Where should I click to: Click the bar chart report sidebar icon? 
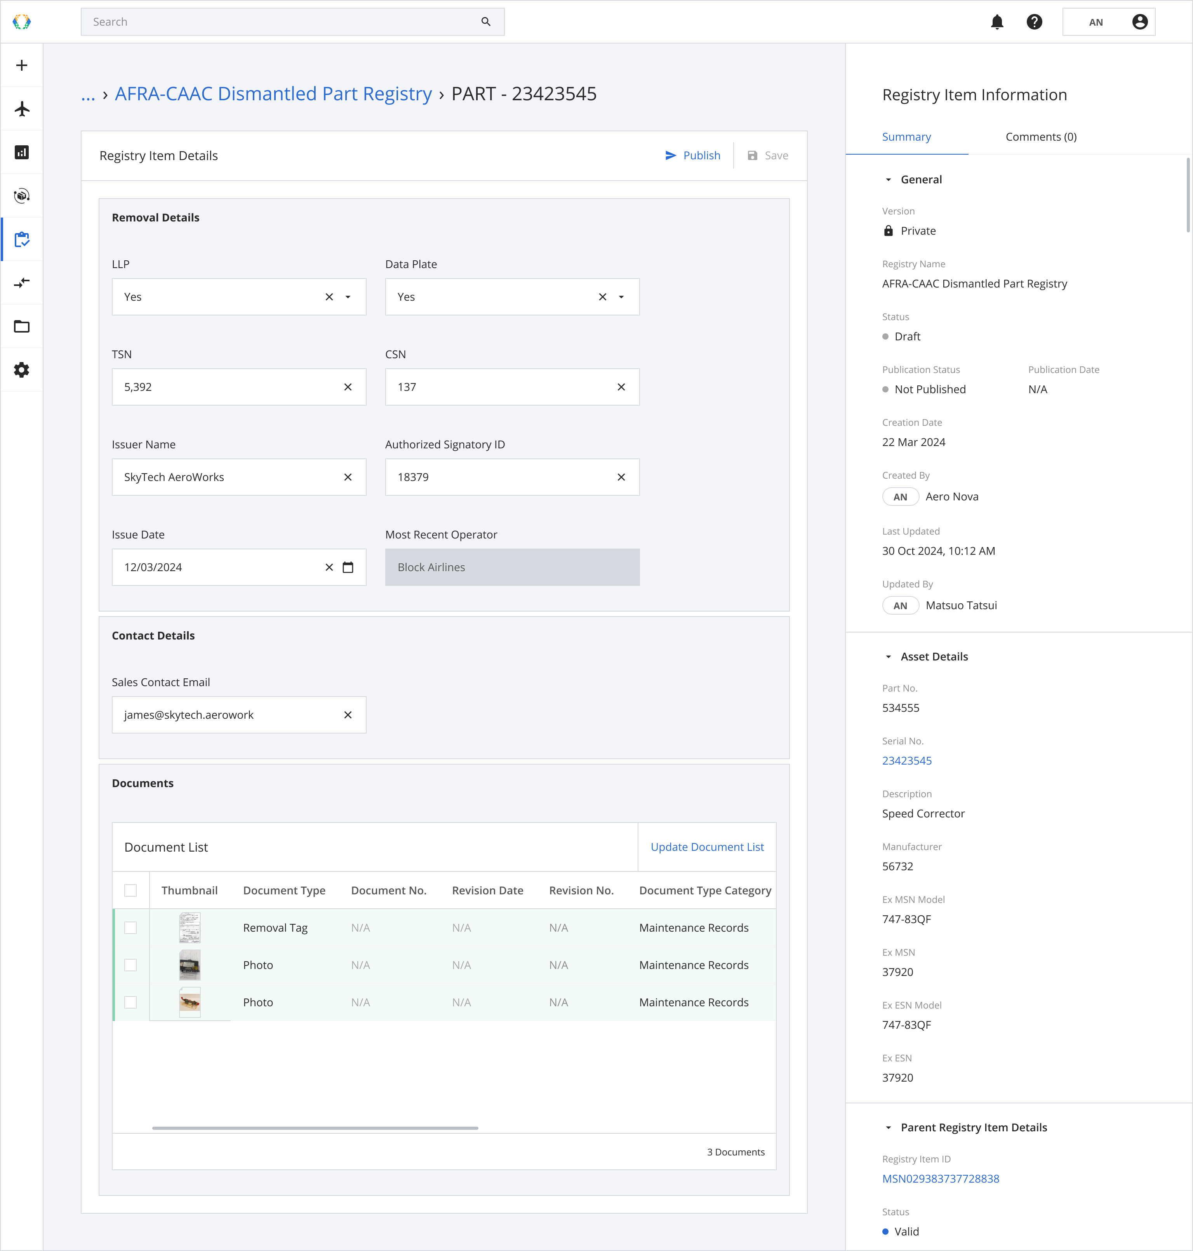click(x=22, y=152)
